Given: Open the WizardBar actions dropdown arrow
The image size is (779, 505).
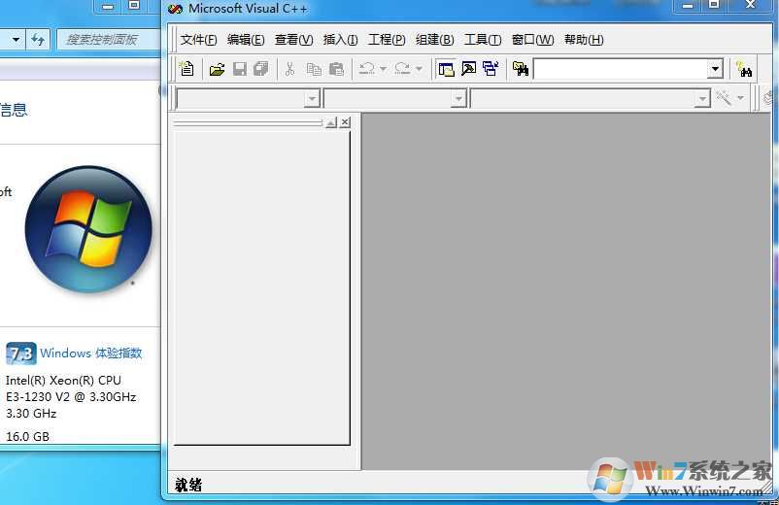Looking at the screenshot, I should (740, 98).
